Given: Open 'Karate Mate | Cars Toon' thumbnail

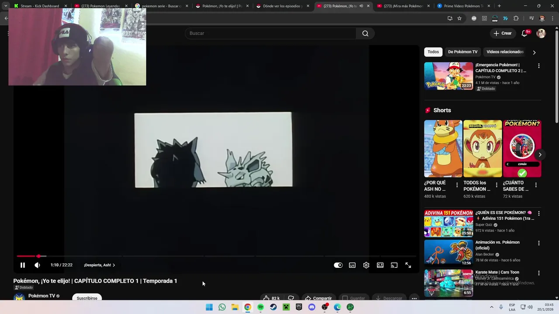Looking at the screenshot, I should pos(449,283).
